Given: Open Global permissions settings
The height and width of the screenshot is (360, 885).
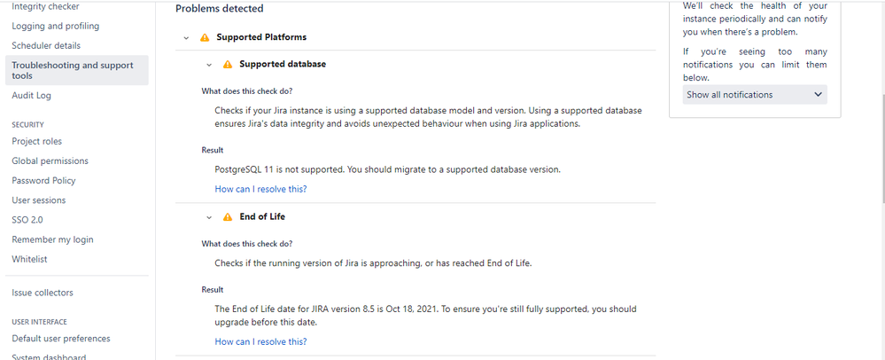Looking at the screenshot, I should (x=50, y=160).
